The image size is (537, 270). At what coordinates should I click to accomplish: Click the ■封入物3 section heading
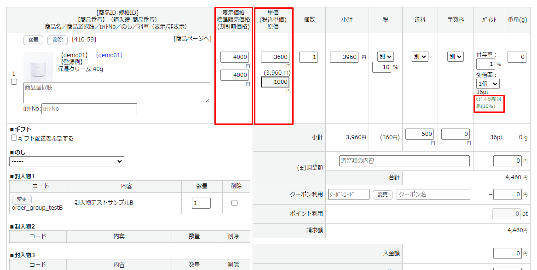tap(23, 255)
